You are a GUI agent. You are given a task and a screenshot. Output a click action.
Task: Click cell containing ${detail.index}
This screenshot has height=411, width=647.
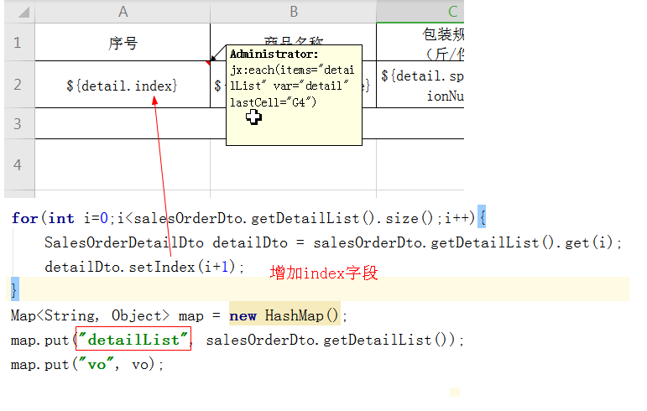[x=123, y=85]
